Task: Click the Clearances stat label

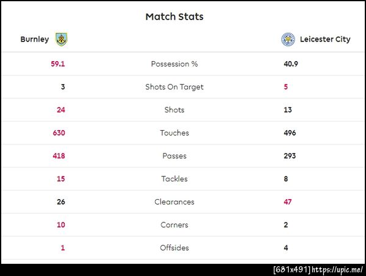Action: [x=174, y=202]
